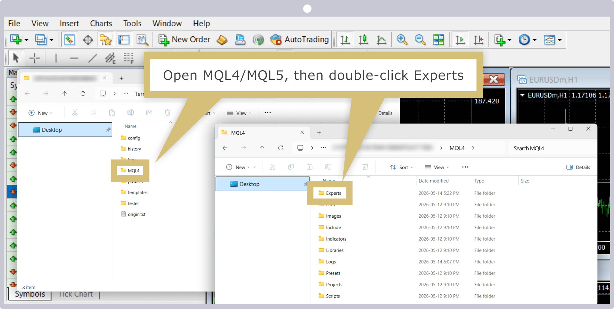Viewport: 614px width, 309px height.
Task: Select the arrow Cursor tool
Action: click(x=16, y=58)
